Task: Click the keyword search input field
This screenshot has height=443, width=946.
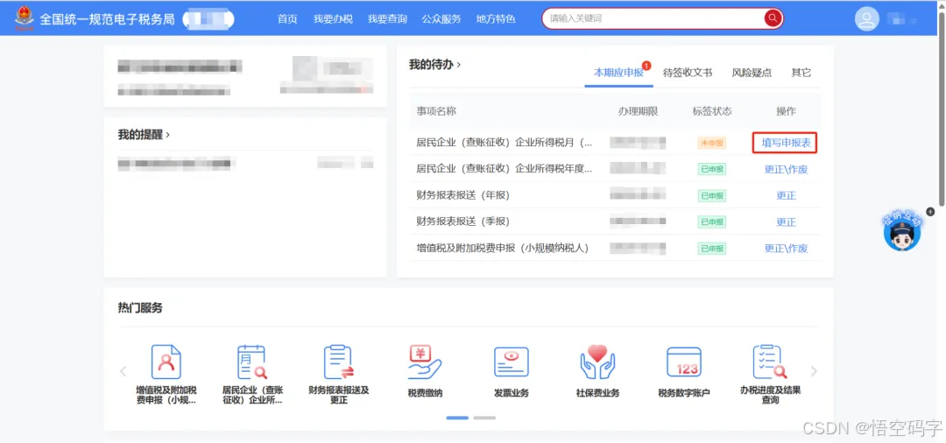Action: tap(654, 18)
